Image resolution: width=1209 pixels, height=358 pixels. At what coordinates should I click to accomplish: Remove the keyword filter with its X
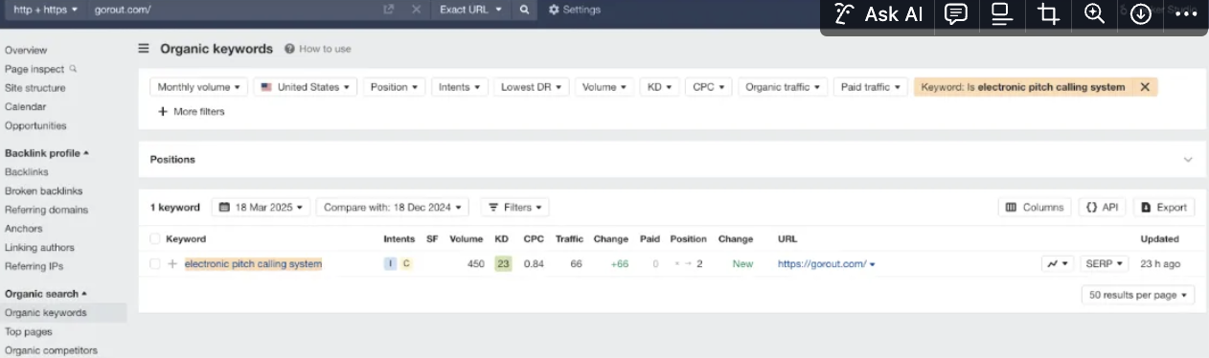tap(1145, 87)
